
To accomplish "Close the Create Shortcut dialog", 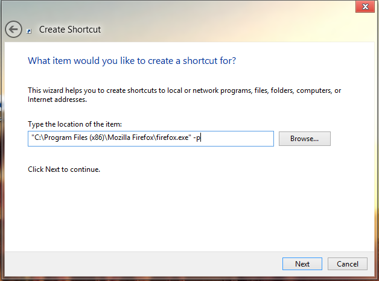I will click(x=365, y=7).
